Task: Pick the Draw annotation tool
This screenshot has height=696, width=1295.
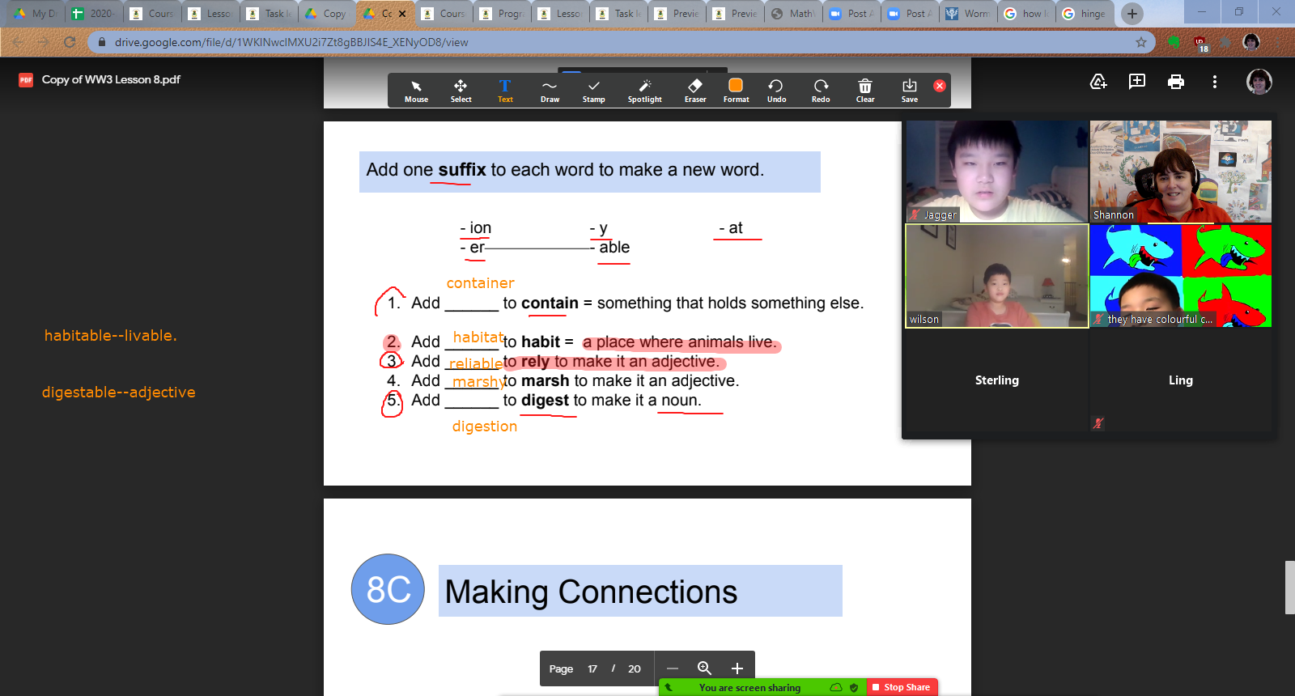Action: 550,91
